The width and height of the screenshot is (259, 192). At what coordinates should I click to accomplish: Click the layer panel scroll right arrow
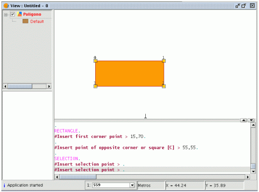tap(49, 86)
